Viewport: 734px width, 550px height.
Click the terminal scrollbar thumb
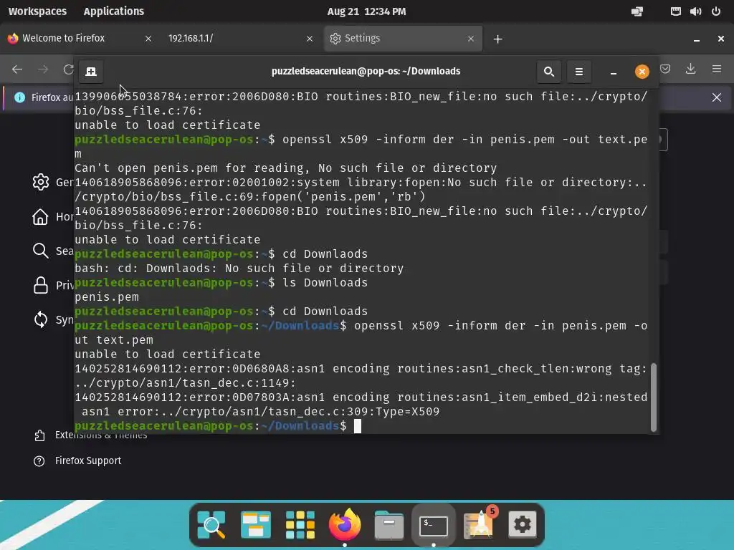pos(654,397)
